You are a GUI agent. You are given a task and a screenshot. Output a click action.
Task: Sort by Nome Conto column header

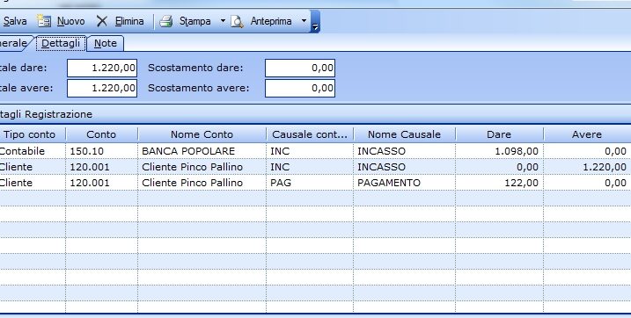pyautogui.click(x=202, y=134)
